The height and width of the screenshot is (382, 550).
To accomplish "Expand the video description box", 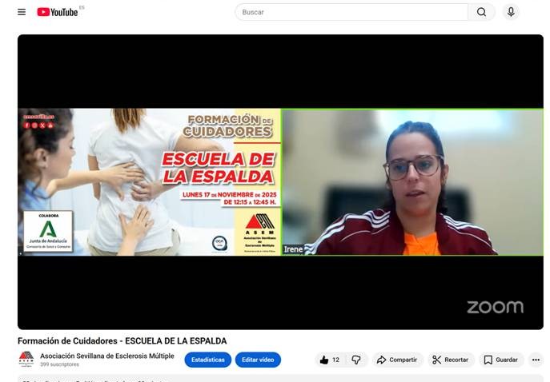I will (280, 378).
